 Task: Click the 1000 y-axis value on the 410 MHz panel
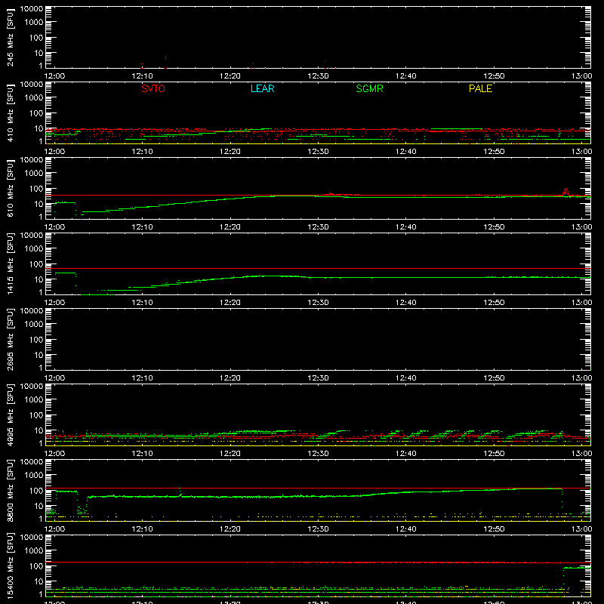click(34, 98)
